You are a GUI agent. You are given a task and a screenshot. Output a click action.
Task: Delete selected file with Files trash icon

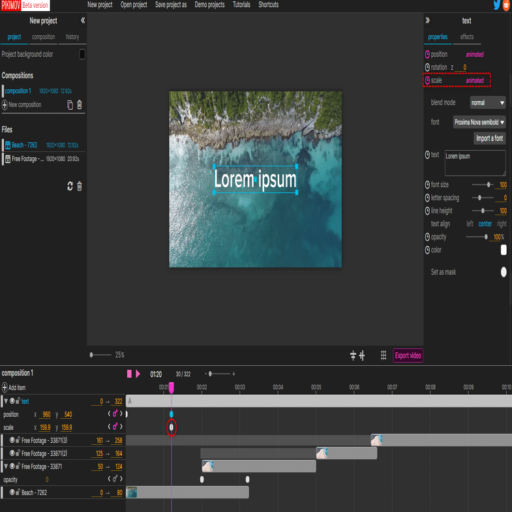[80, 186]
